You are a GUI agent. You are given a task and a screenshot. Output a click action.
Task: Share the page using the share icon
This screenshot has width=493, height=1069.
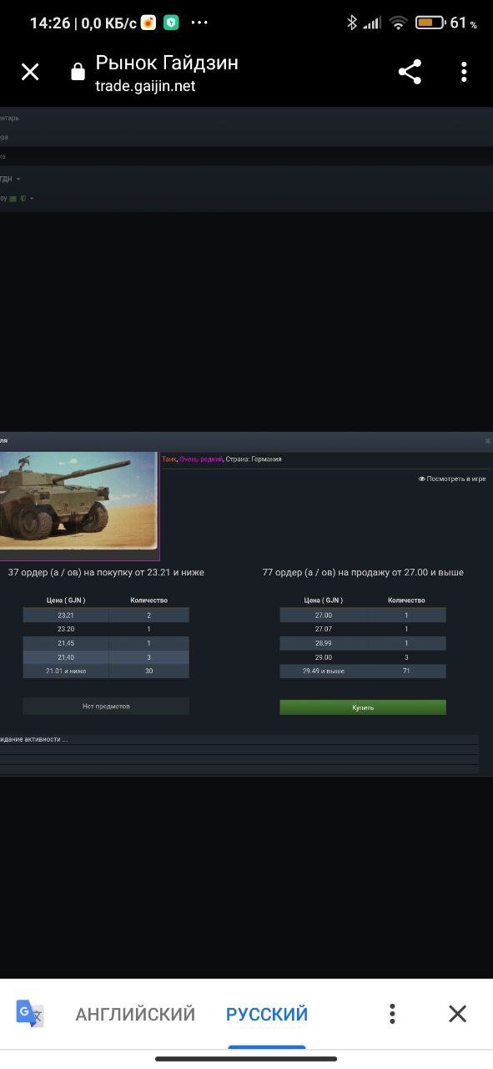410,72
